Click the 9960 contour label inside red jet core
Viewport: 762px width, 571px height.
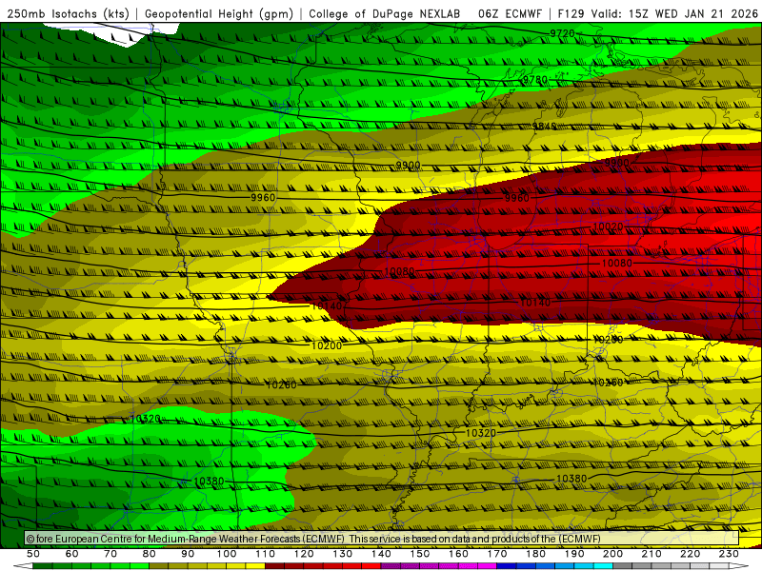(x=516, y=198)
